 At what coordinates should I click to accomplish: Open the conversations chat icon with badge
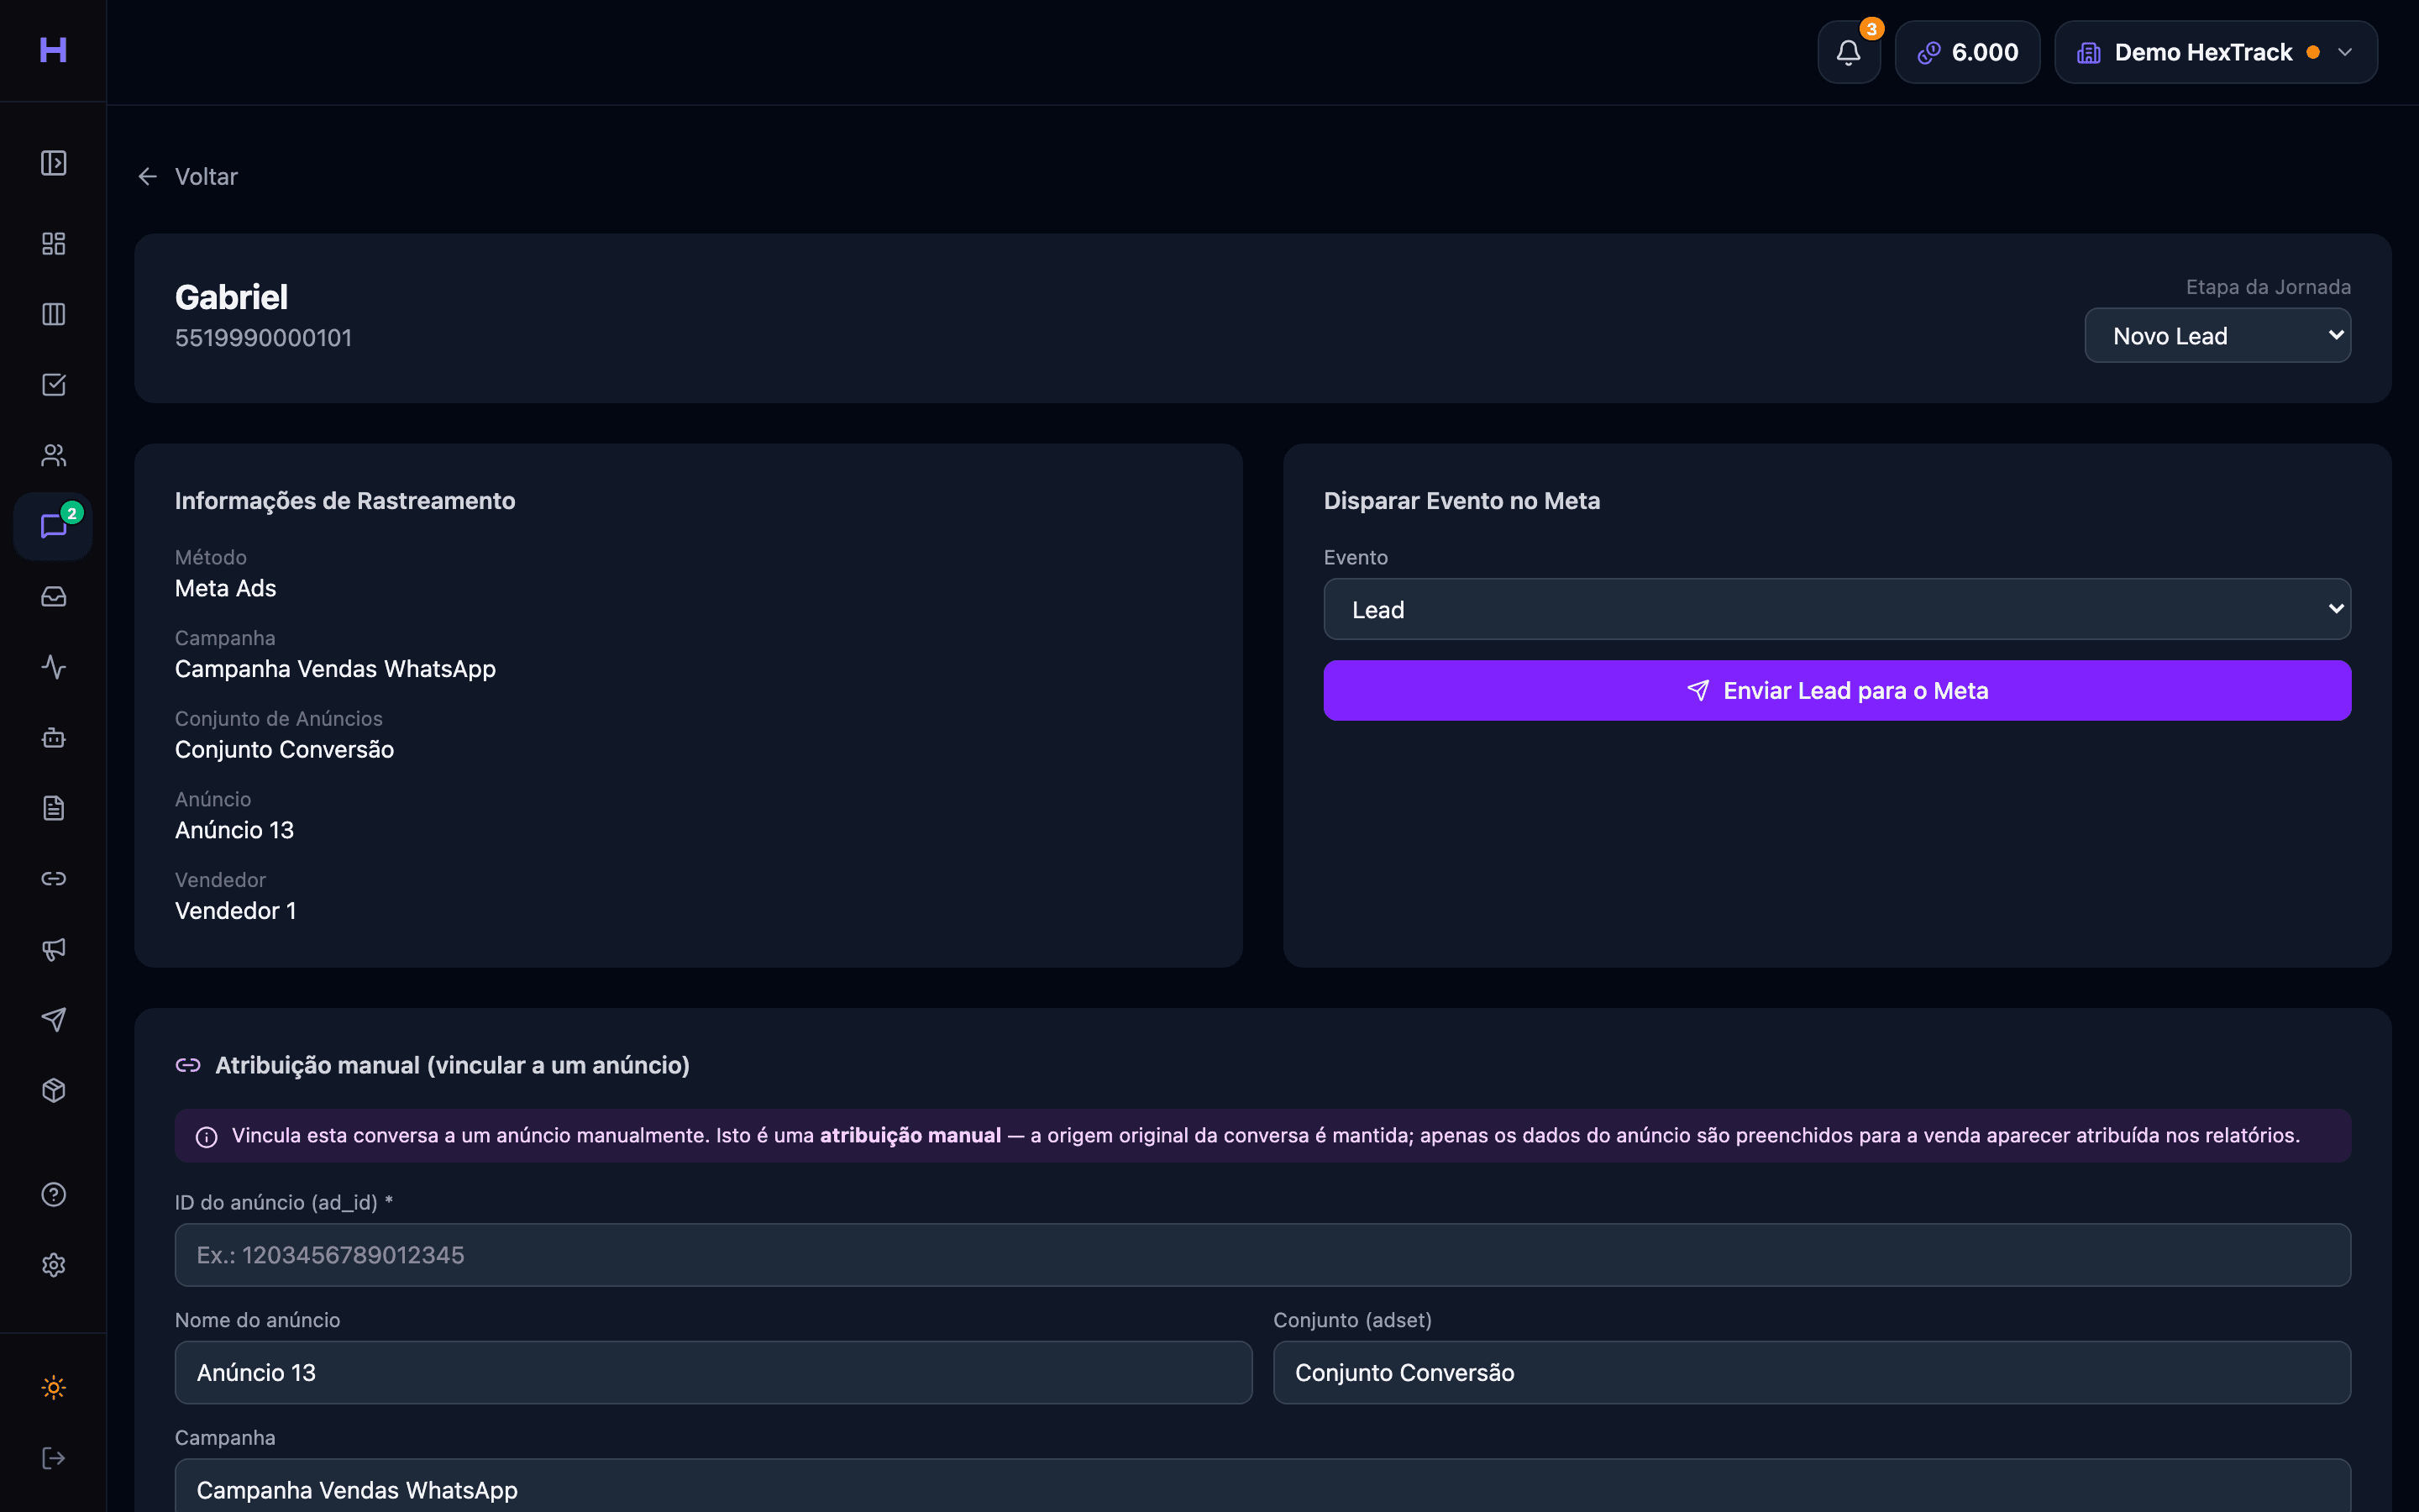point(53,526)
